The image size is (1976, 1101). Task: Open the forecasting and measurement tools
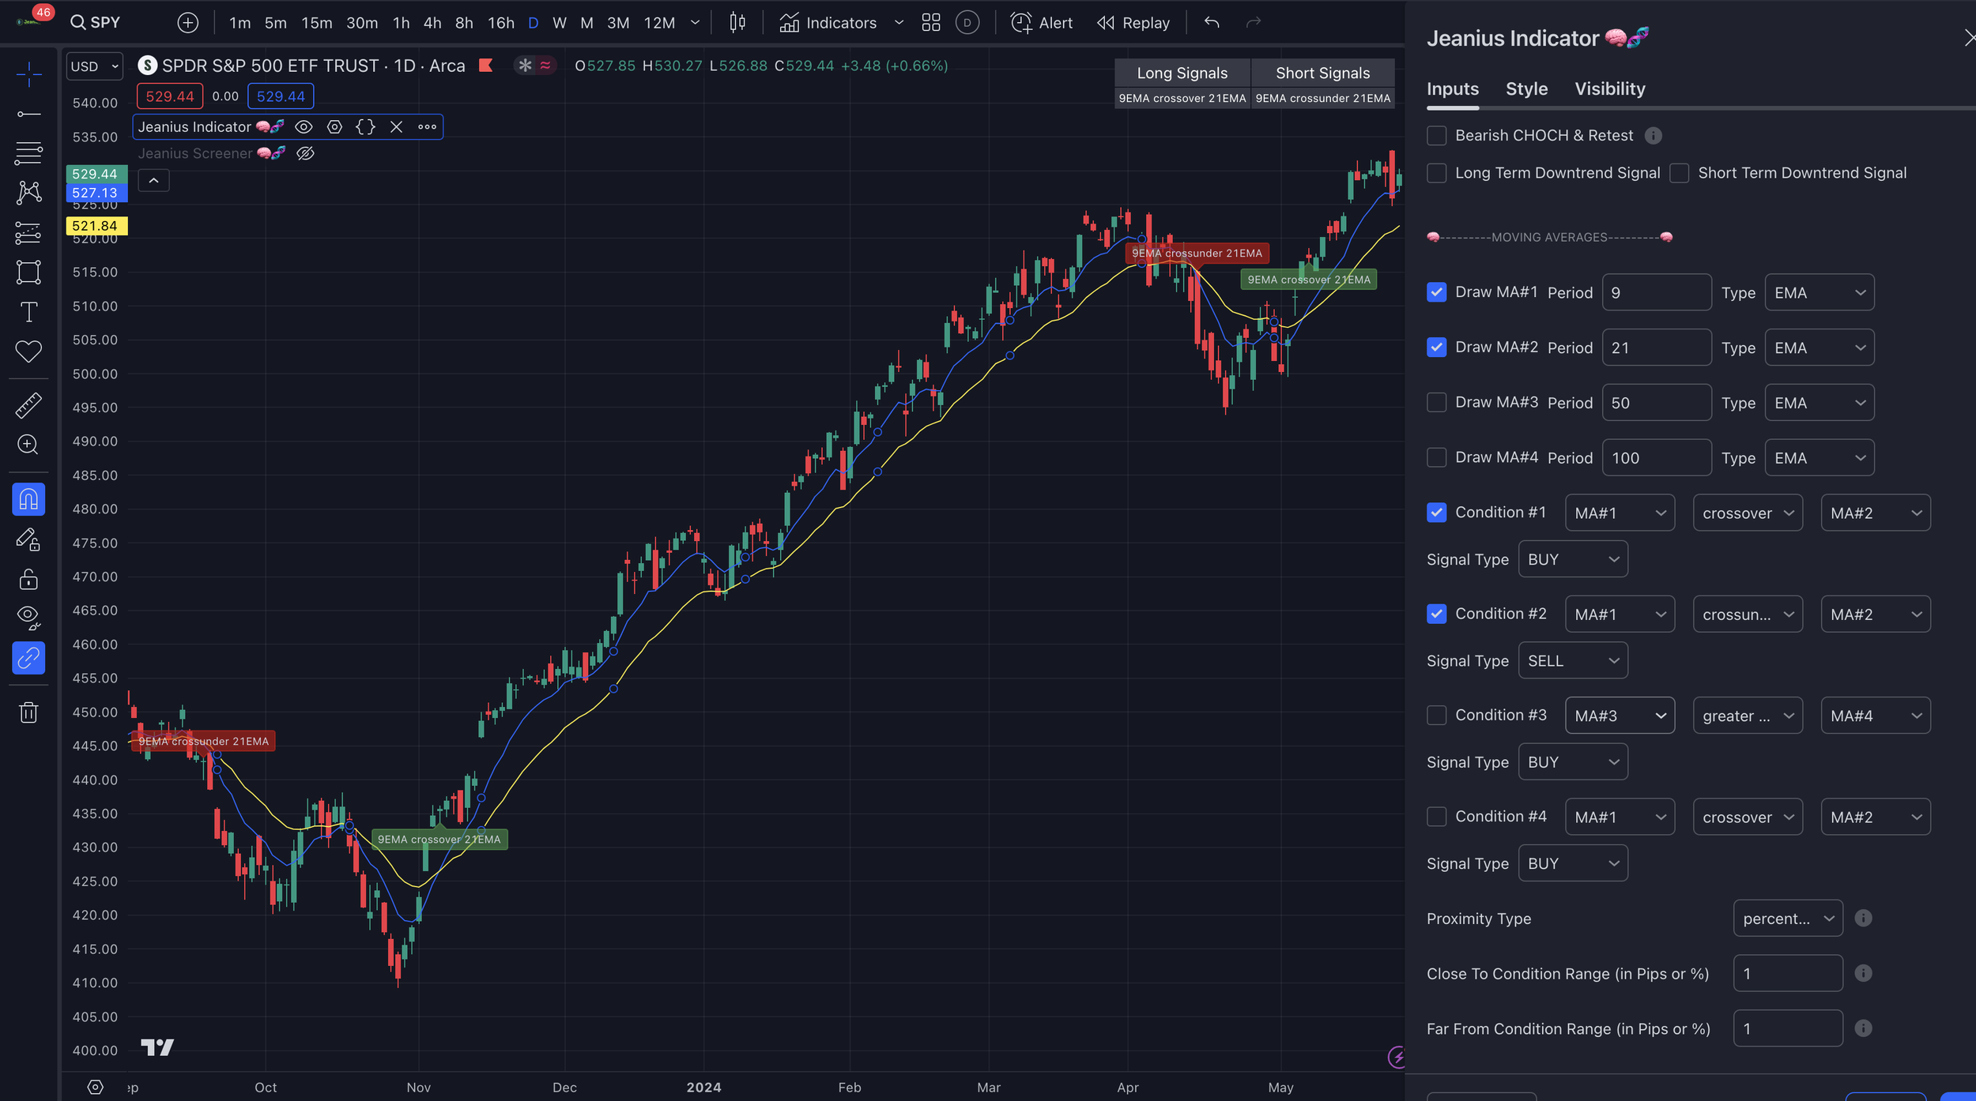[x=28, y=232]
